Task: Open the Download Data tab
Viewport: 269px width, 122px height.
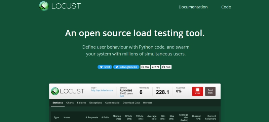Action: click(x=131, y=103)
